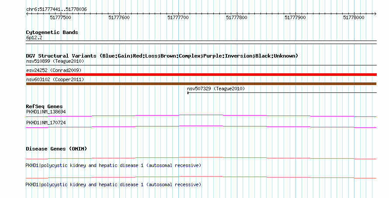Click the right arrowhead of the ruler
389x198 pixels.
pos(375,14)
